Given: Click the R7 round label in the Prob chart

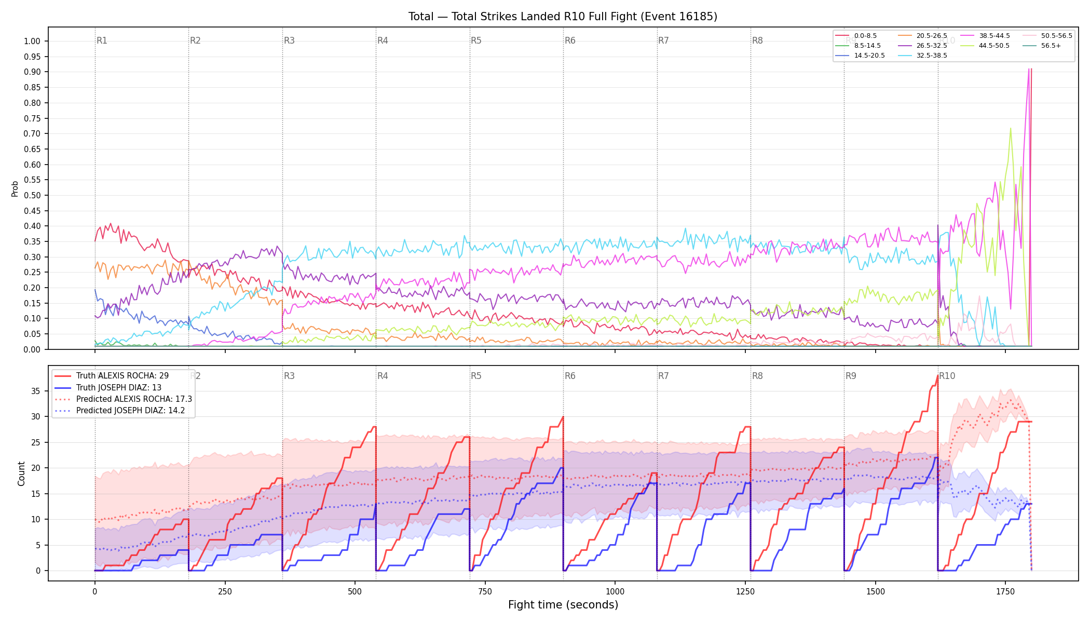Looking at the screenshot, I should [663, 40].
